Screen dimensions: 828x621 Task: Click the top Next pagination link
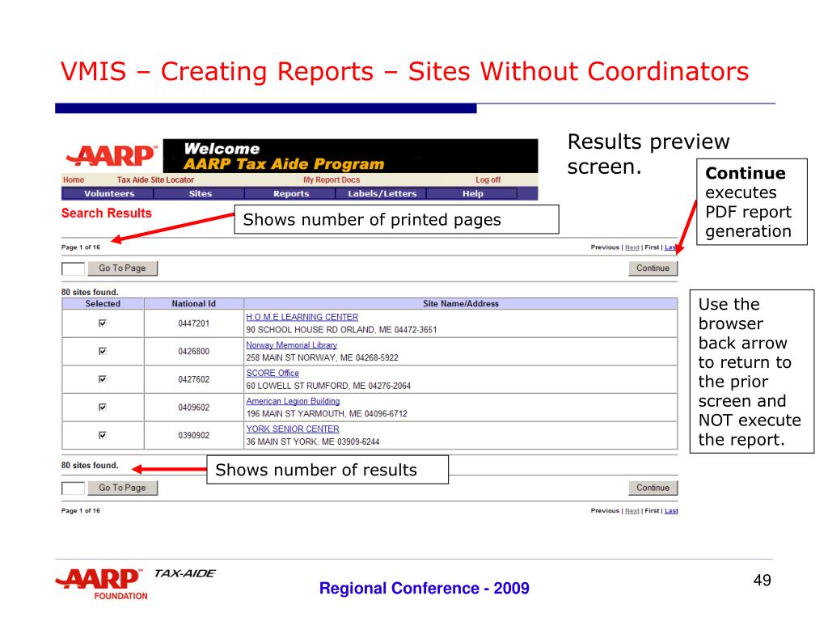632,247
